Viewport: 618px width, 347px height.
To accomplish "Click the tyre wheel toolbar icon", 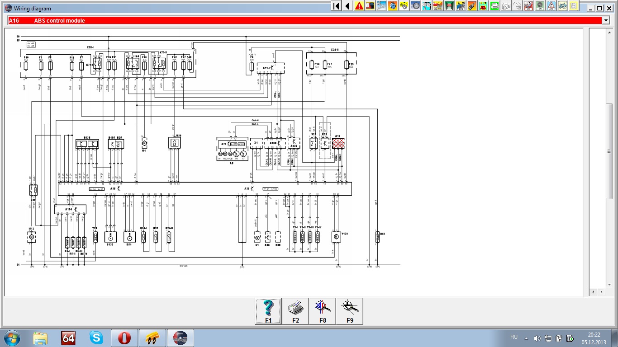I will (x=415, y=6).
